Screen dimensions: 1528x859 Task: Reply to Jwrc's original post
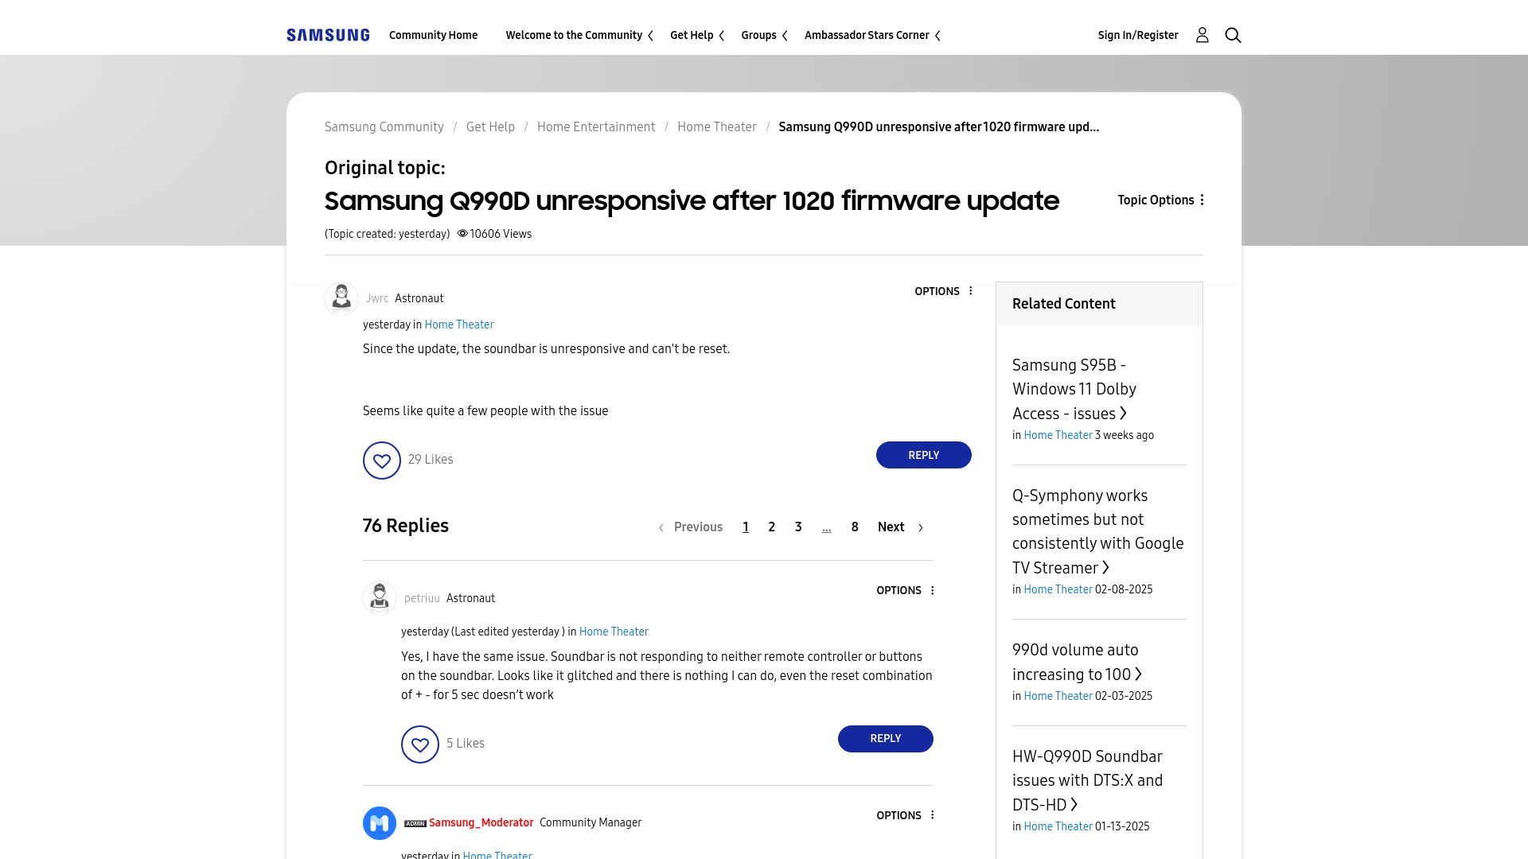coord(924,455)
